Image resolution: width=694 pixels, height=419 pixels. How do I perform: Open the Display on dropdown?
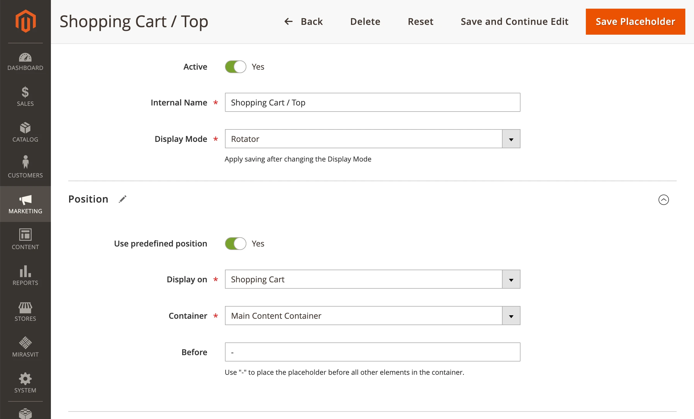pyautogui.click(x=511, y=279)
